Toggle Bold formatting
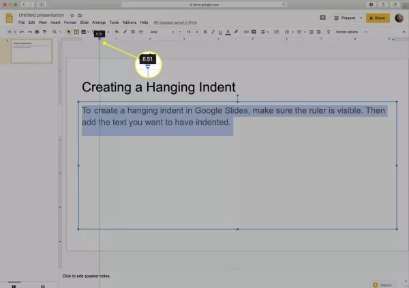Viewport: 409px width, 288px height. [x=205, y=32]
